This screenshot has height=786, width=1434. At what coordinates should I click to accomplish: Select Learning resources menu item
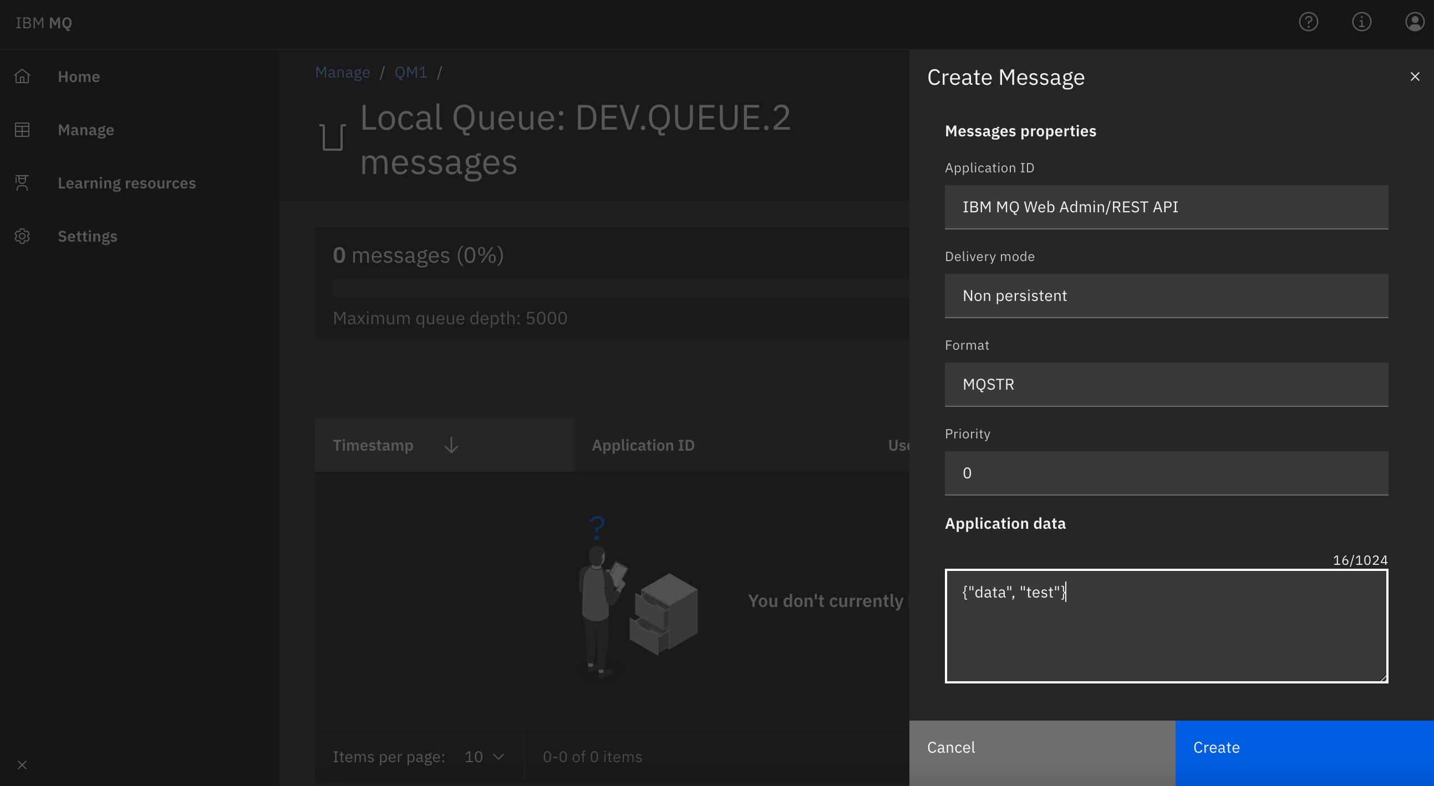pos(126,183)
